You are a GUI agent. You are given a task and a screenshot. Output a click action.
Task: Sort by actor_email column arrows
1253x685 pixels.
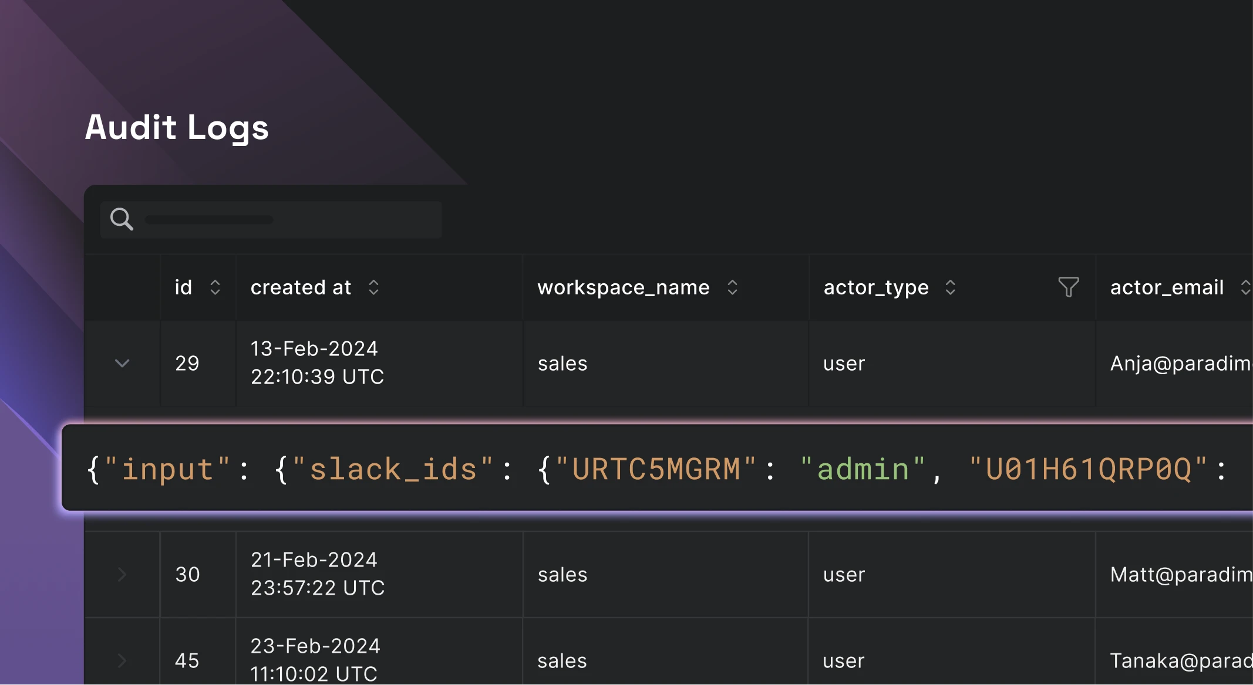(x=1245, y=287)
